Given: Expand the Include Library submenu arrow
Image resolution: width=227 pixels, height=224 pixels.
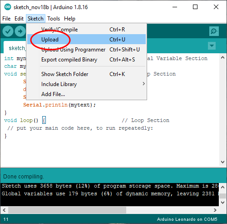Looking at the screenshot, I should point(143,84).
